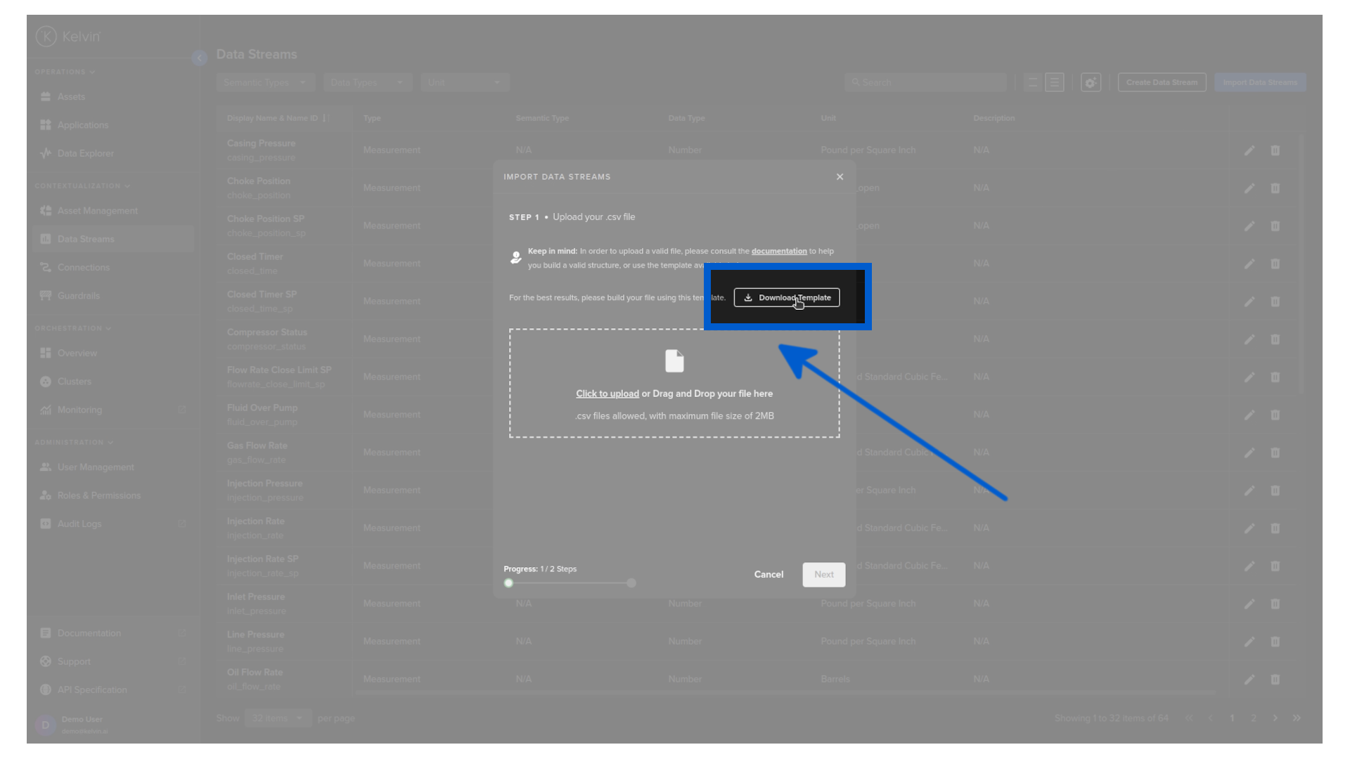This screenshot has height=759, width=1350.
Task: Open the Data Types filter dropdown
Action: click(x=367, y=82)
